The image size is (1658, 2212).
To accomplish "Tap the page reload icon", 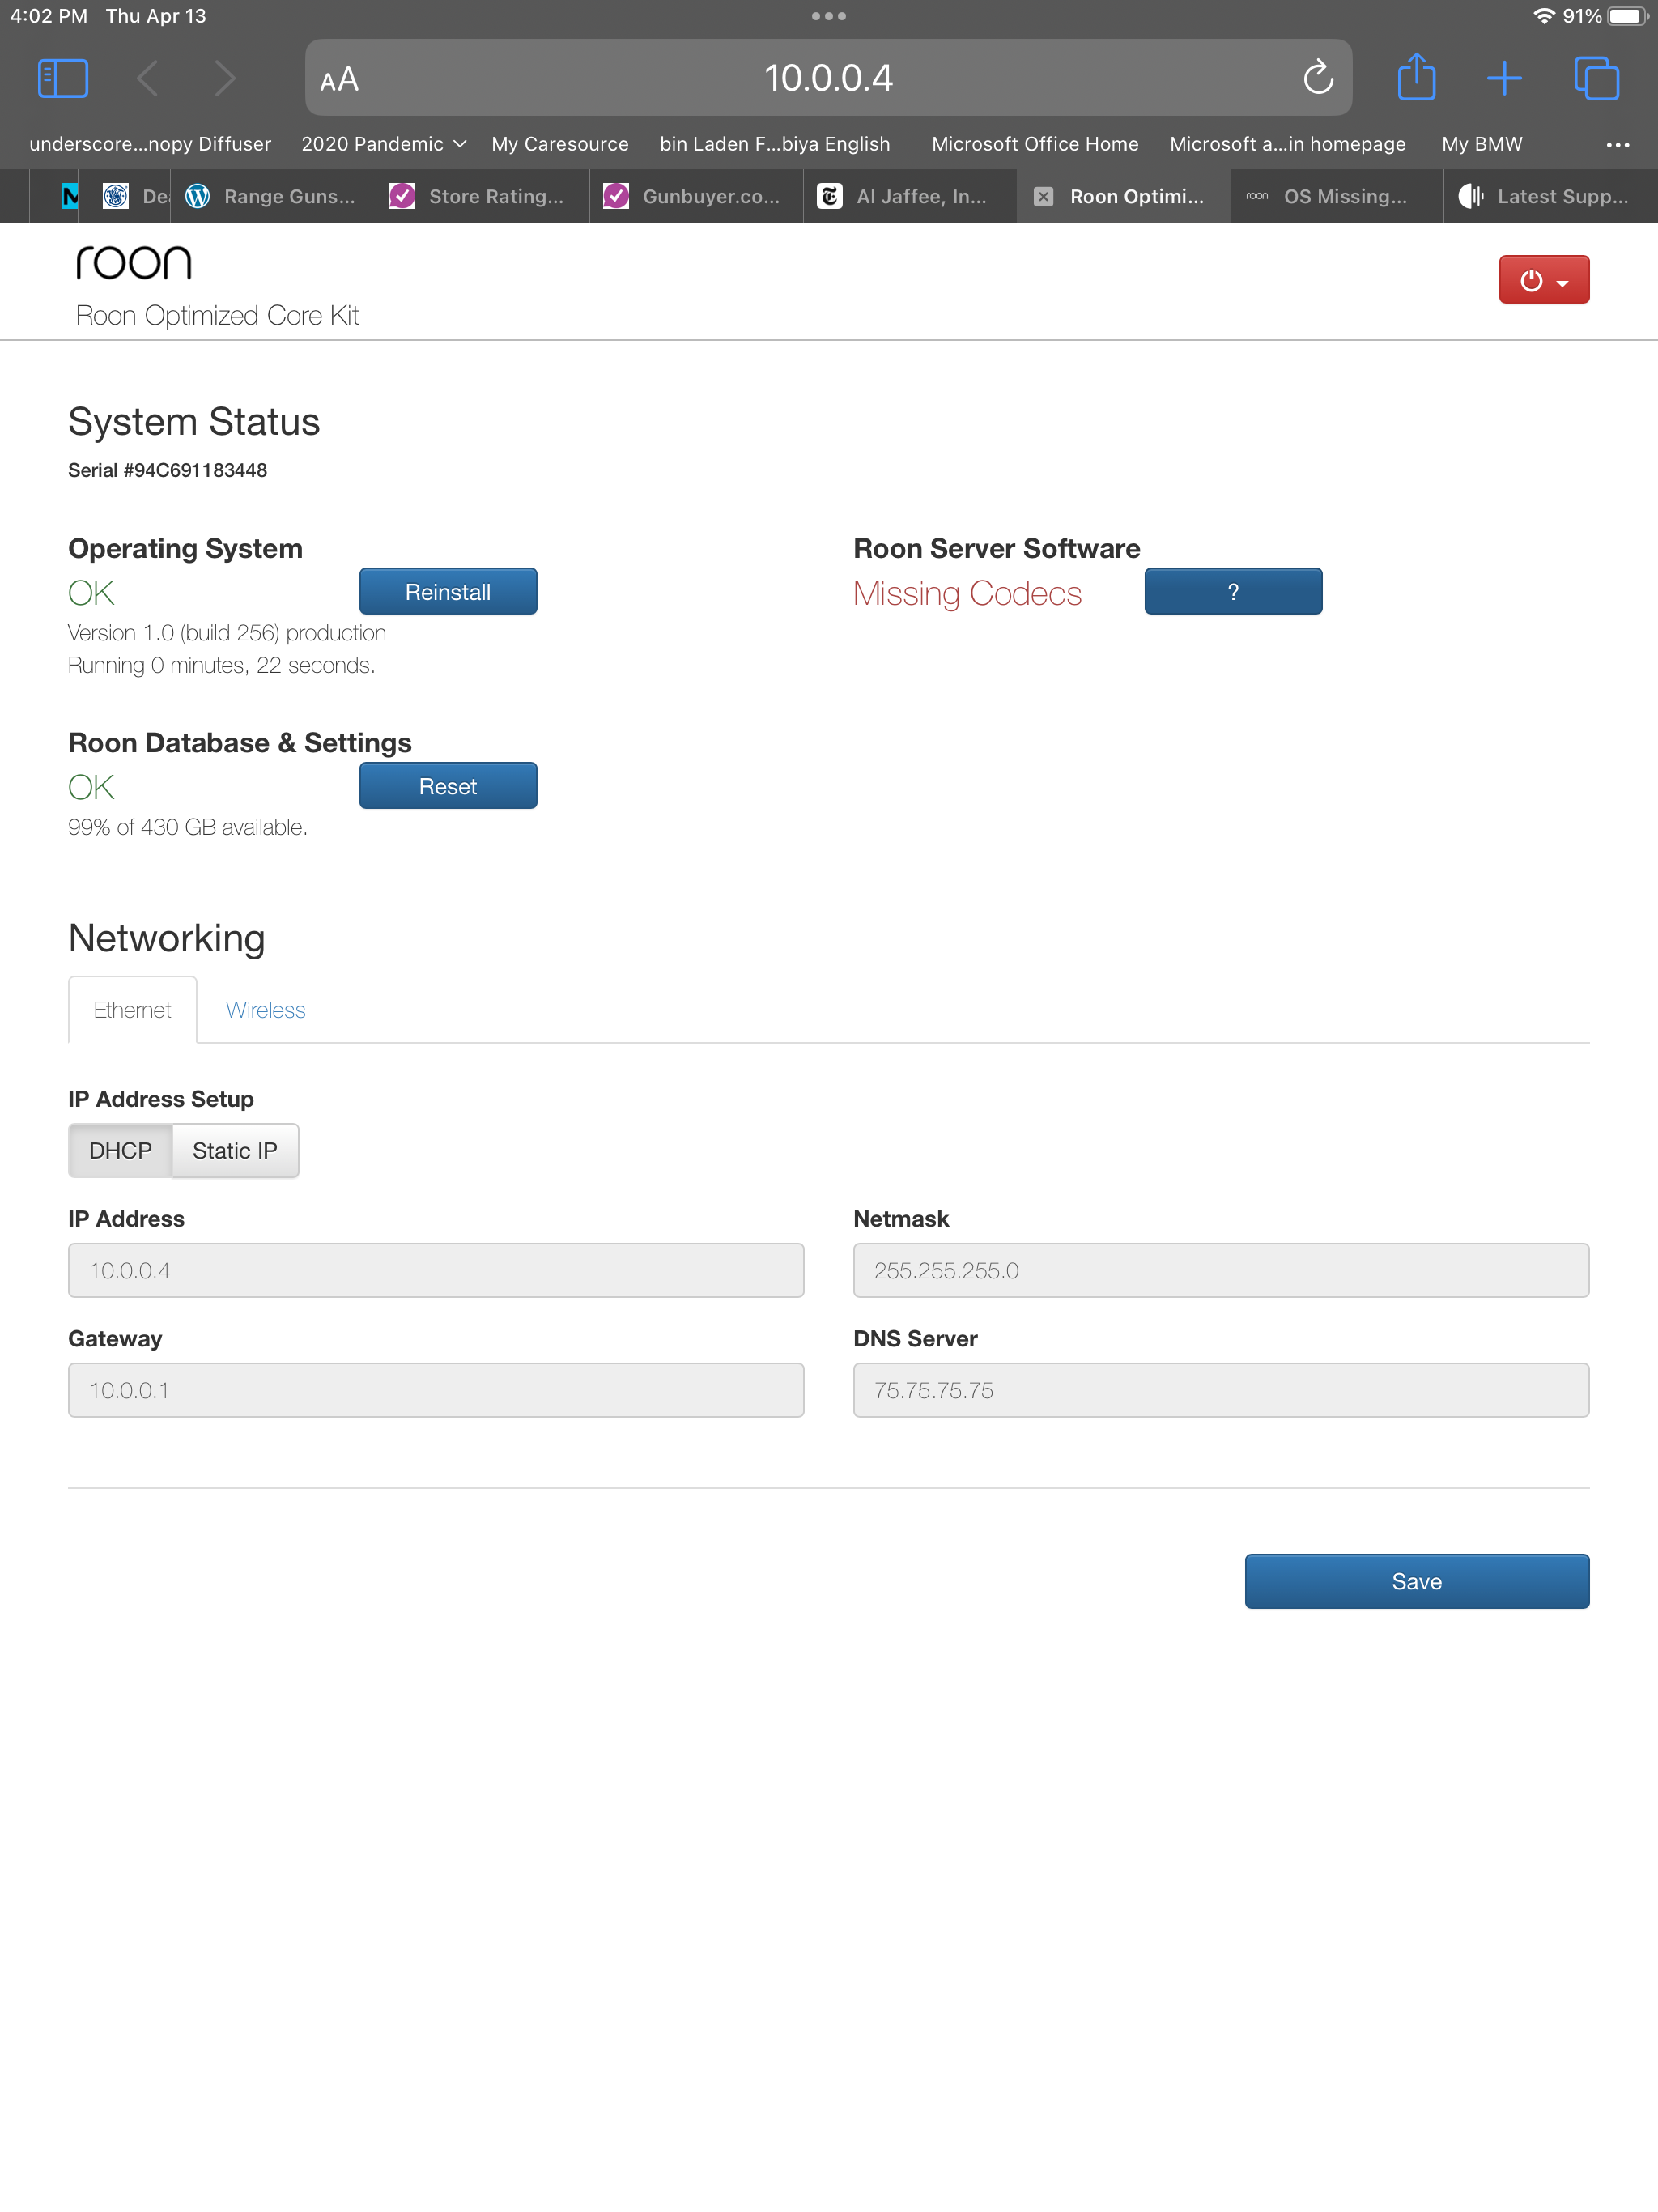I will click(x=1317, y=78).
